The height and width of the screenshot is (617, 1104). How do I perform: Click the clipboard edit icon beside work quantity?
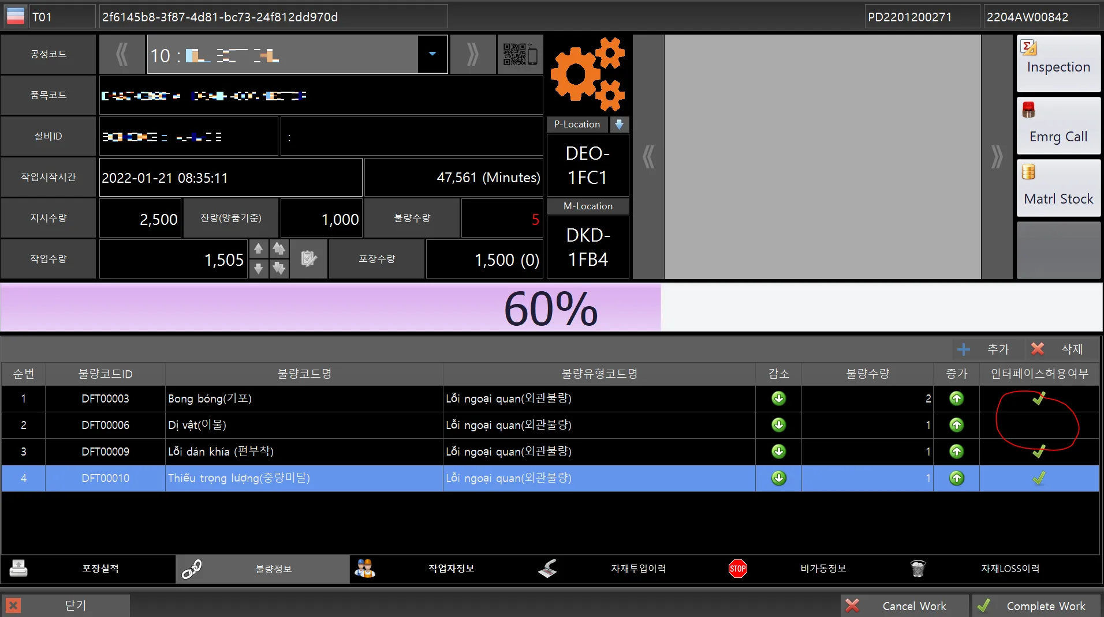click(x=309, y=259)
